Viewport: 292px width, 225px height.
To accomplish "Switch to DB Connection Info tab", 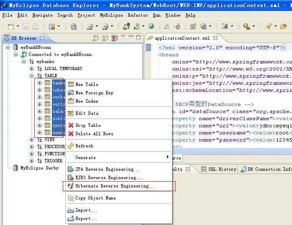I will (x=266, y=169).
